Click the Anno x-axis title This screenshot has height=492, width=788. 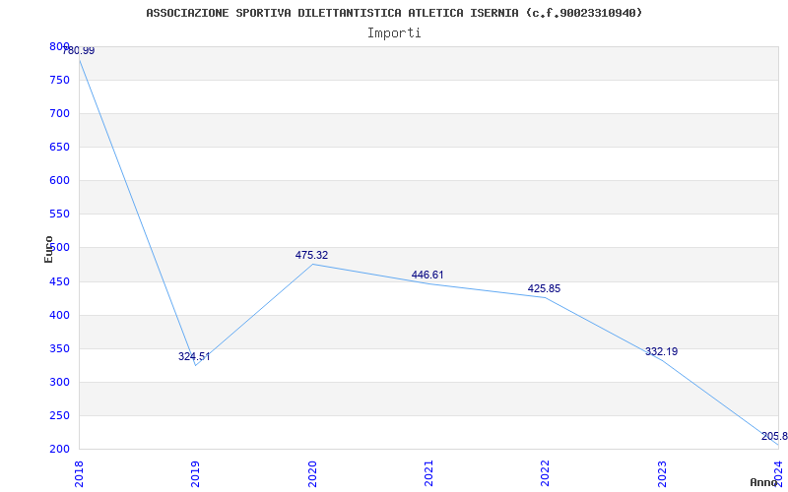[763, 482]
